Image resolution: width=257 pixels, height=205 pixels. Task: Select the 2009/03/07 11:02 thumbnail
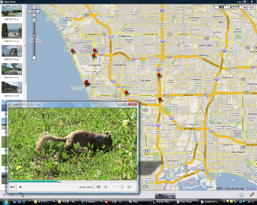pyautogui.click(x=12, y=51)
